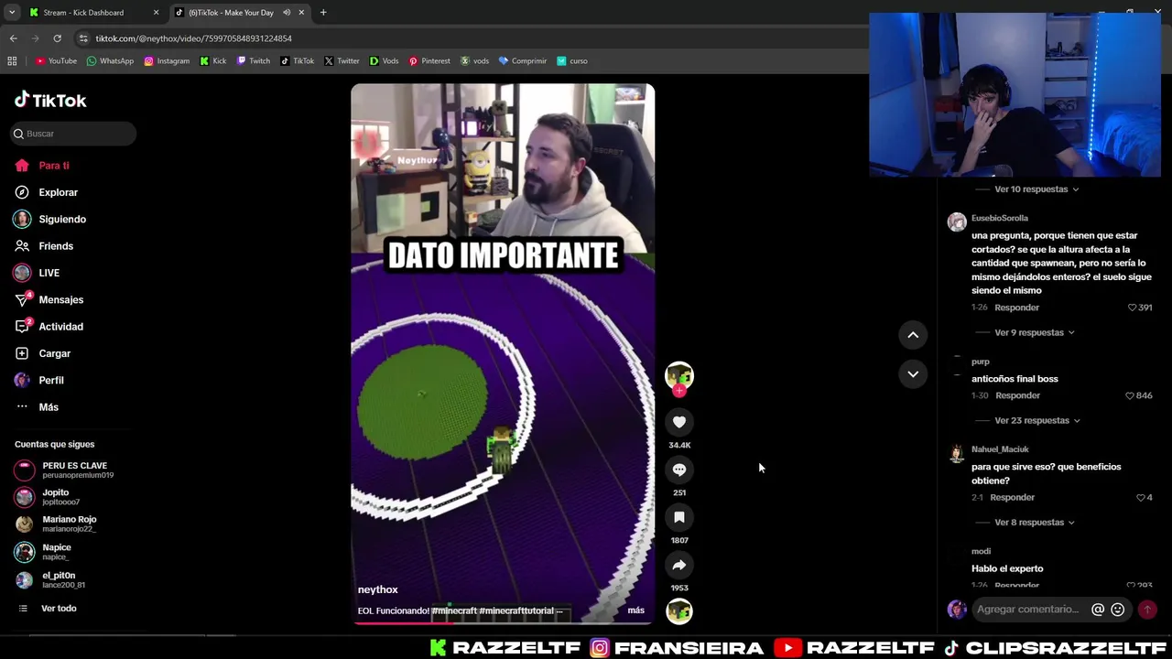Save video with bookmark icon

(x=679, y=517)
